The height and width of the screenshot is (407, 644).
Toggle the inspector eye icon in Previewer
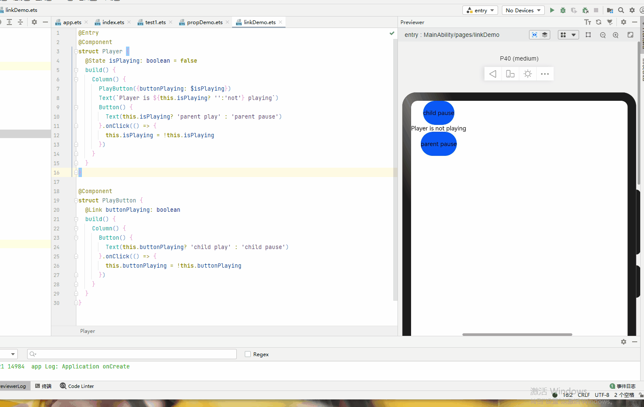(x=535, y=35)
